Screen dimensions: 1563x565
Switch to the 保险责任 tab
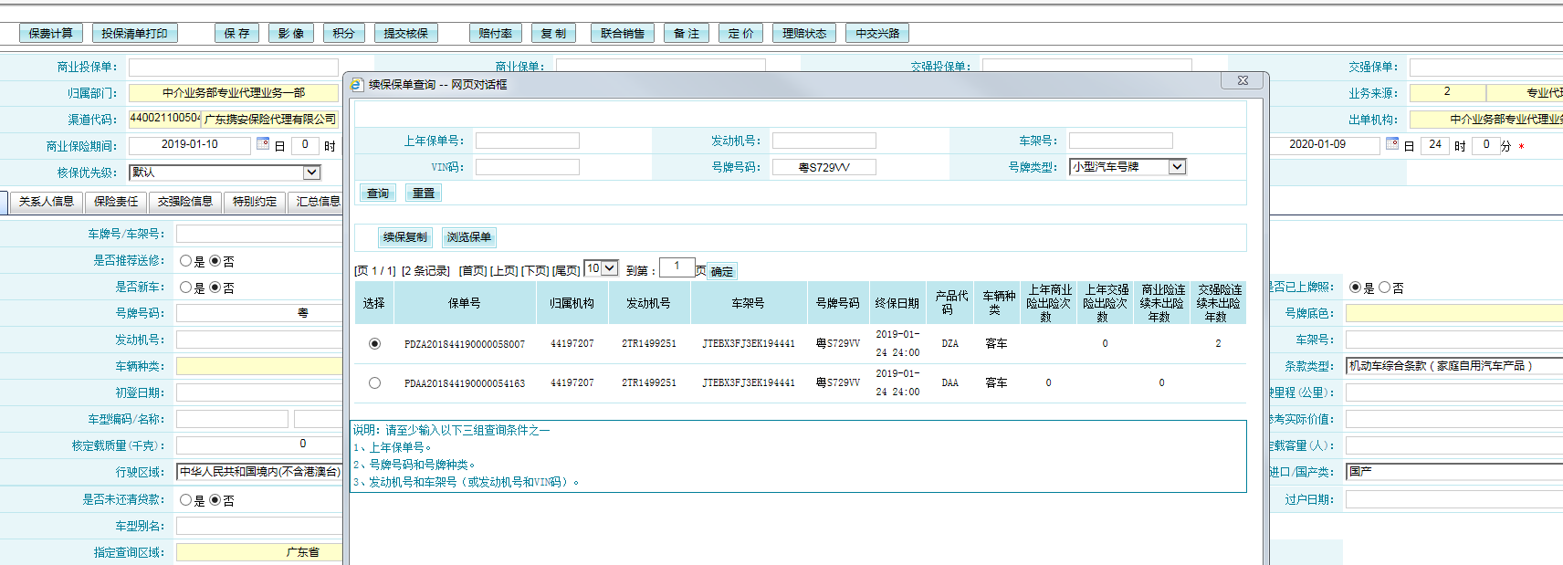tap(116, 202)
